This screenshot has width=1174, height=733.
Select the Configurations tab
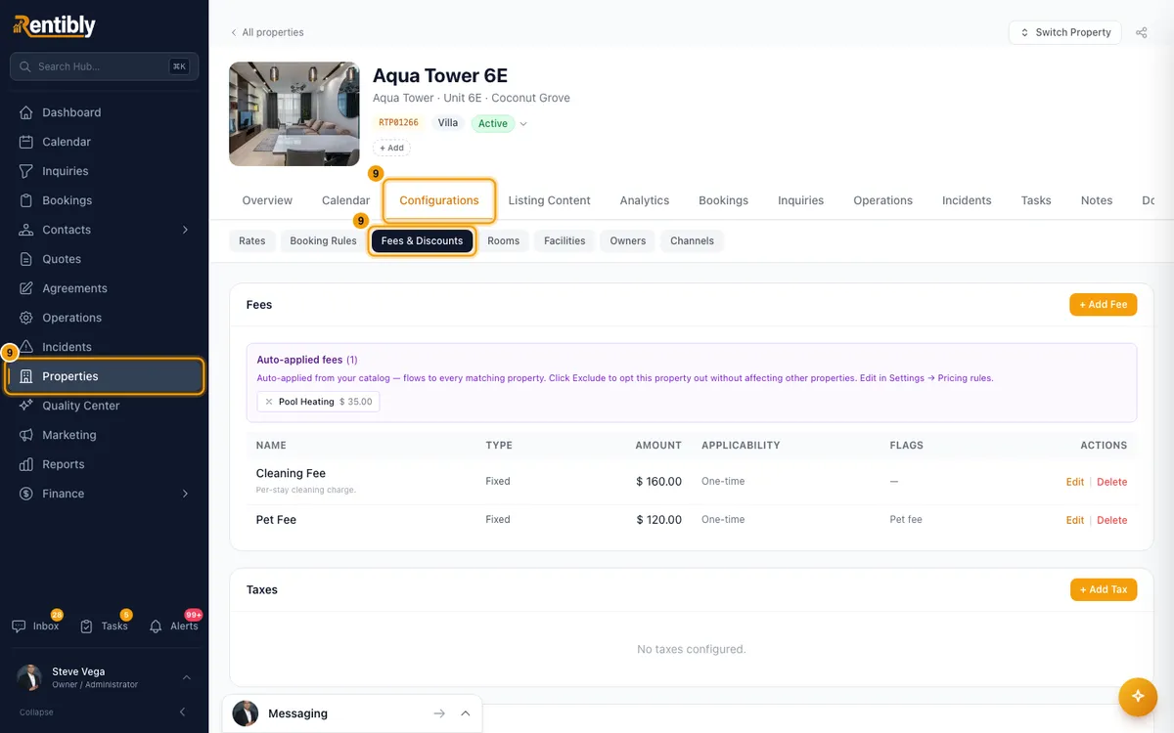click(x=439, y=200)
